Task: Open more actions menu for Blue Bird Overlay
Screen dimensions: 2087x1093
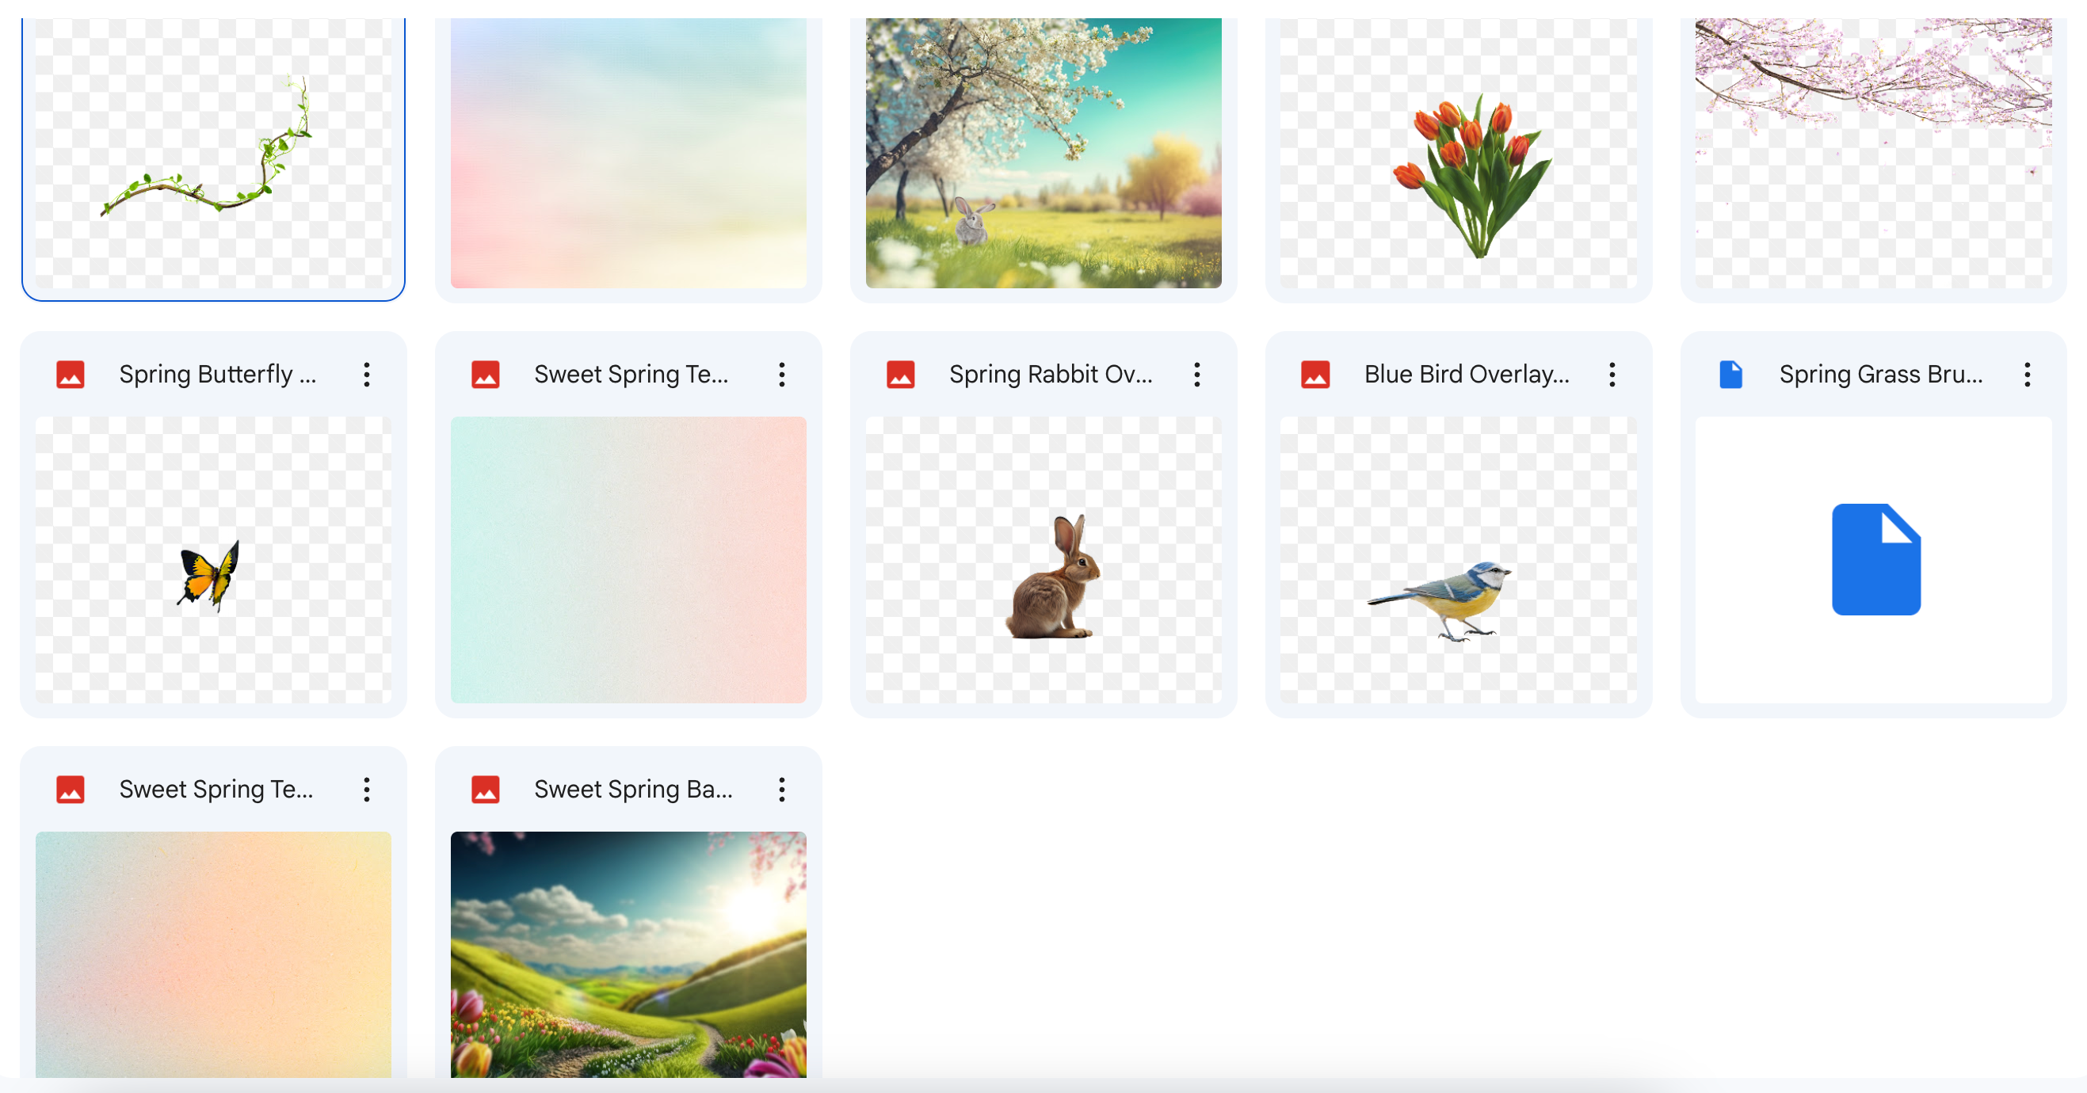Action: [1612, 374]
